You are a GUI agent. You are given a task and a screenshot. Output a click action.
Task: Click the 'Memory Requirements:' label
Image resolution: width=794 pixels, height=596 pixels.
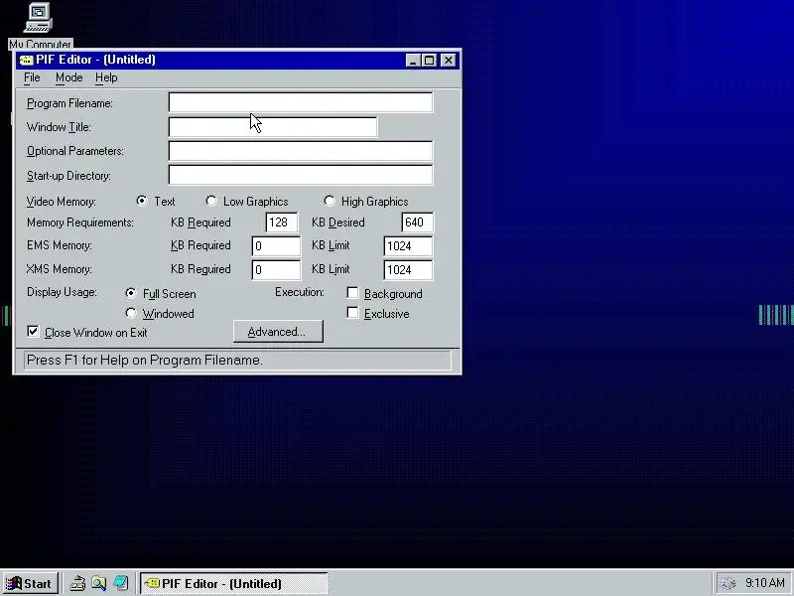(80, 223)
